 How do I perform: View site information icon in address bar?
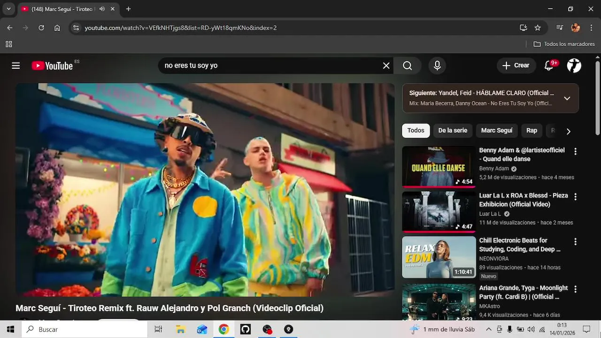pos(76,28)
